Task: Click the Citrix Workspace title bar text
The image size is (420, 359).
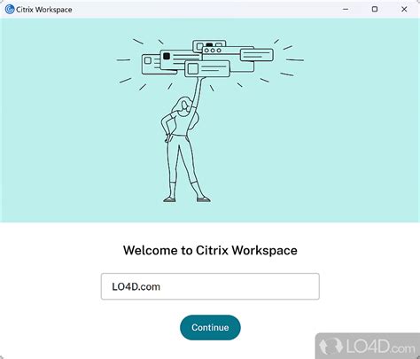Action: (x=44, y=10)
